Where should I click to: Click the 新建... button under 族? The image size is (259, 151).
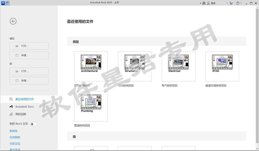click(x=29, y=81)
